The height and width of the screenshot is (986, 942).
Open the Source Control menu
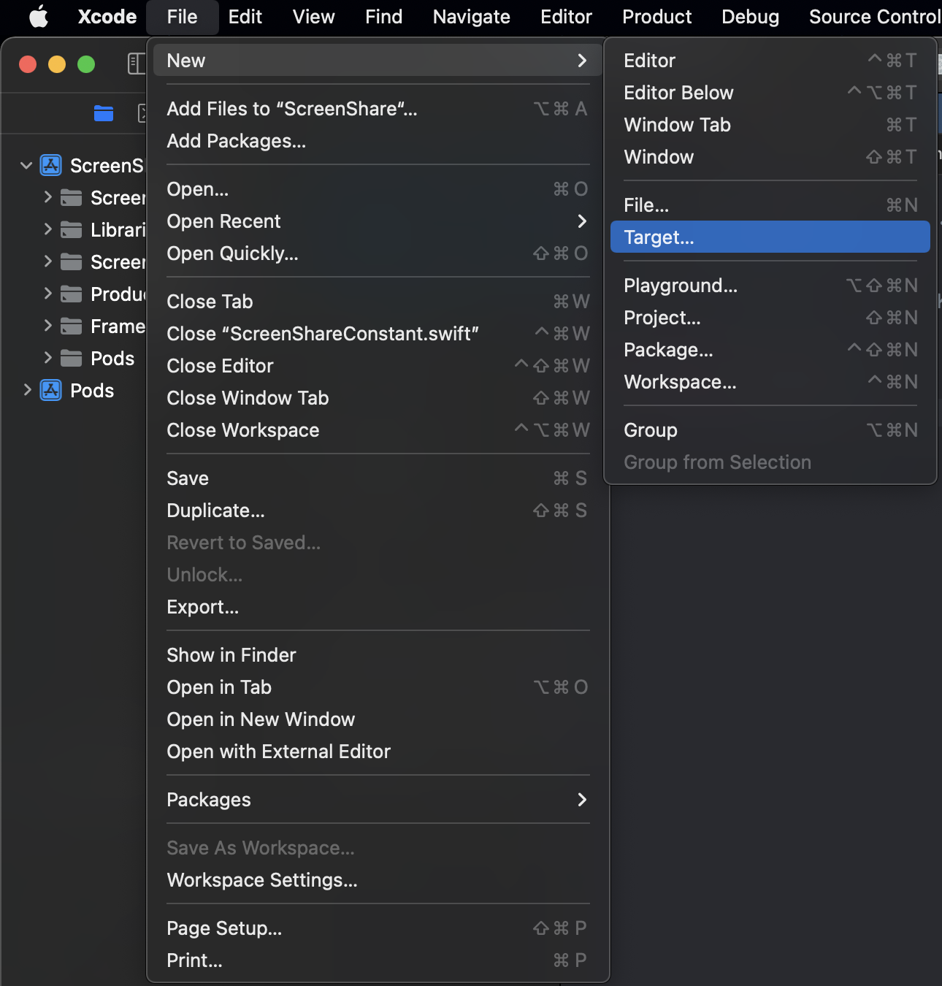874,16
